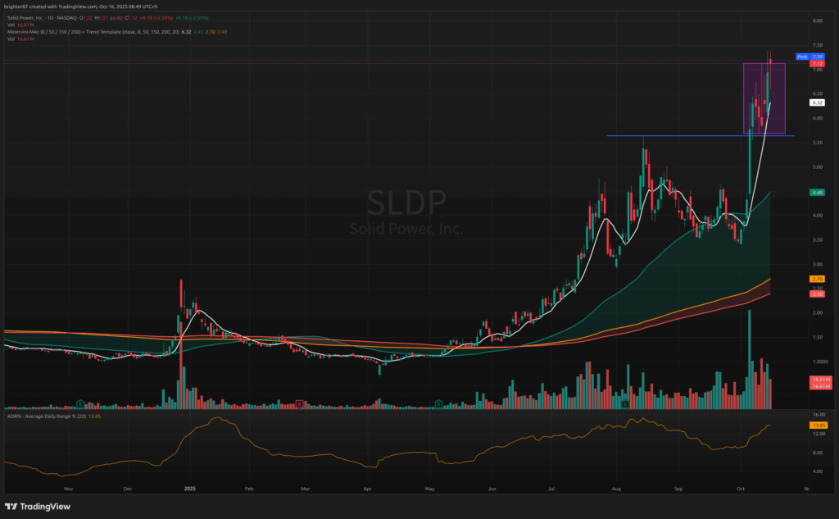Click the event marker icon in mid-August

[x=625, y=403]
